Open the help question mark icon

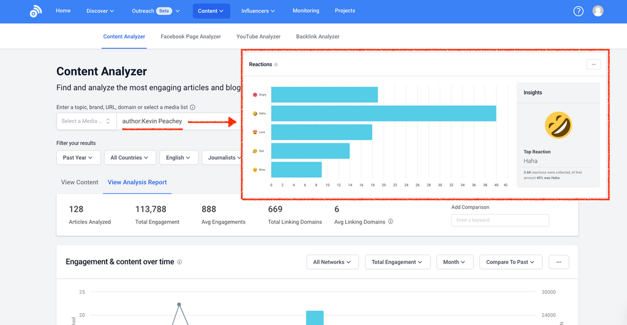pyautogui.click(x=578, y=11)
